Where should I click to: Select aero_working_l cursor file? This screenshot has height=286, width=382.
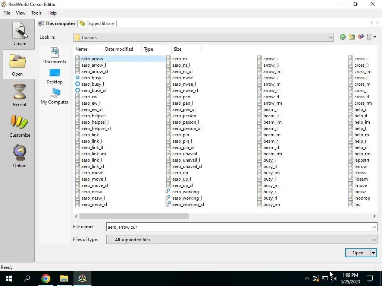coord(184,198)
